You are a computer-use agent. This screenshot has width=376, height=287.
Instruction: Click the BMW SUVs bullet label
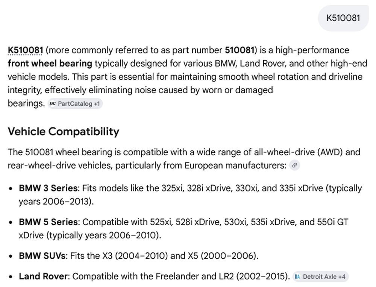click(x=42, y=256)
